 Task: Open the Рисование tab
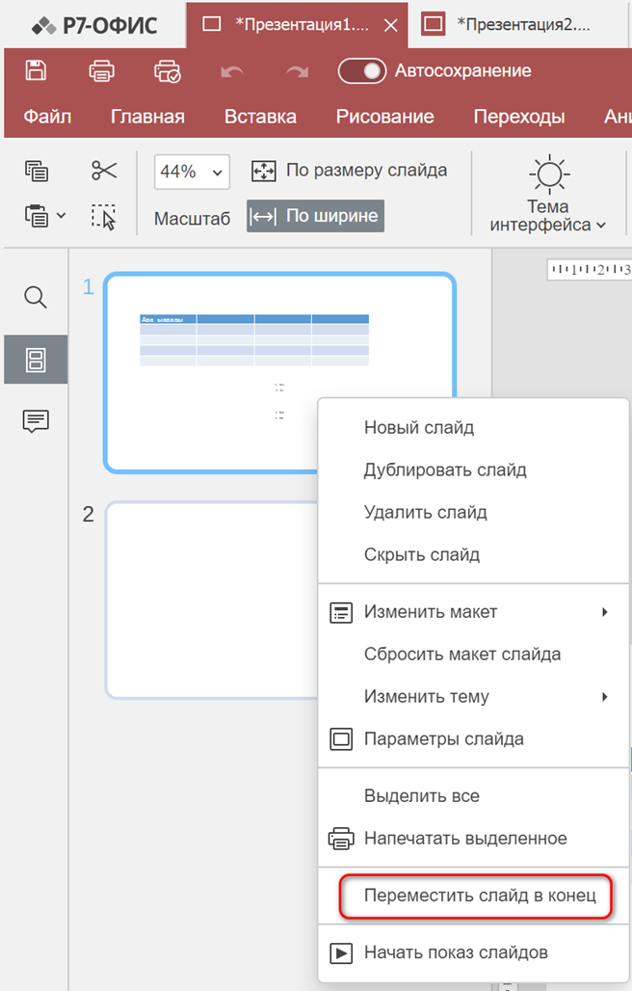(x=385, y=117)
